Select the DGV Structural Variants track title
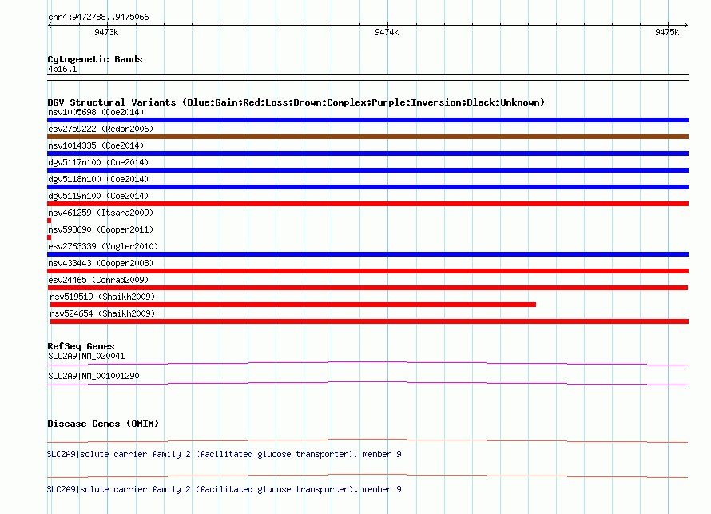 click(x=296, y=102)
